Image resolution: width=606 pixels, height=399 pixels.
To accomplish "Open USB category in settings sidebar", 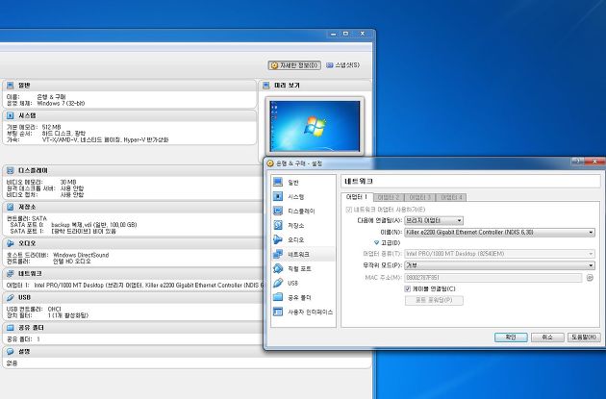I will (x=303, y=283).
